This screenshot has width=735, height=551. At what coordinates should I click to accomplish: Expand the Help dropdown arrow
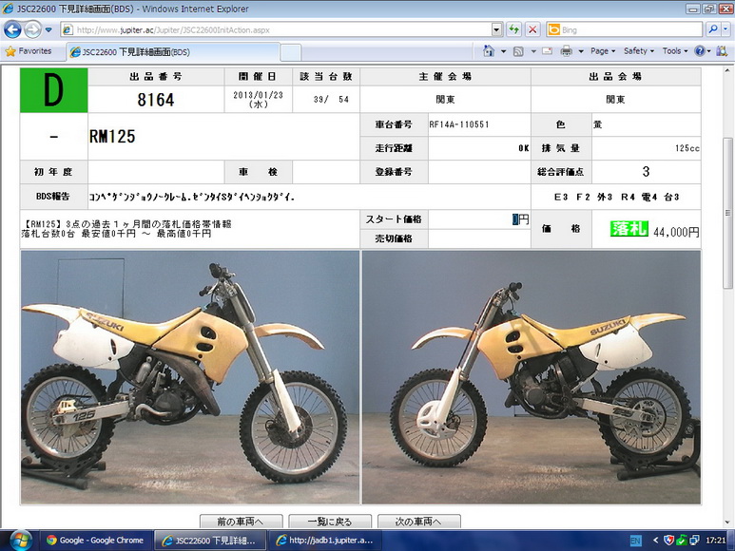pyautogui.click(x=708, y=51)
